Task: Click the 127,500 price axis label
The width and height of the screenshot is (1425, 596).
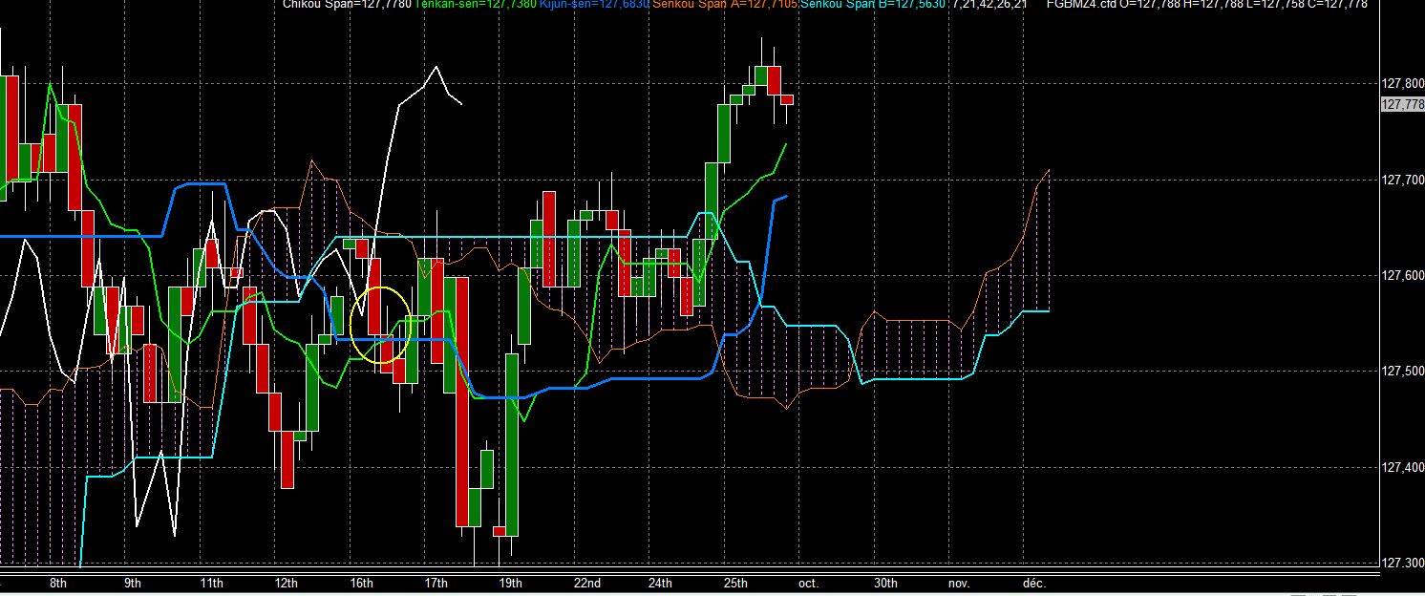Action: coord(1401,372)
